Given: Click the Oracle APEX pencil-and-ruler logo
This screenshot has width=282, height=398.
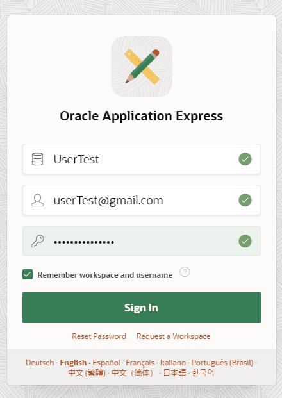Looking at the screenshot, I should tap(142, 67).
